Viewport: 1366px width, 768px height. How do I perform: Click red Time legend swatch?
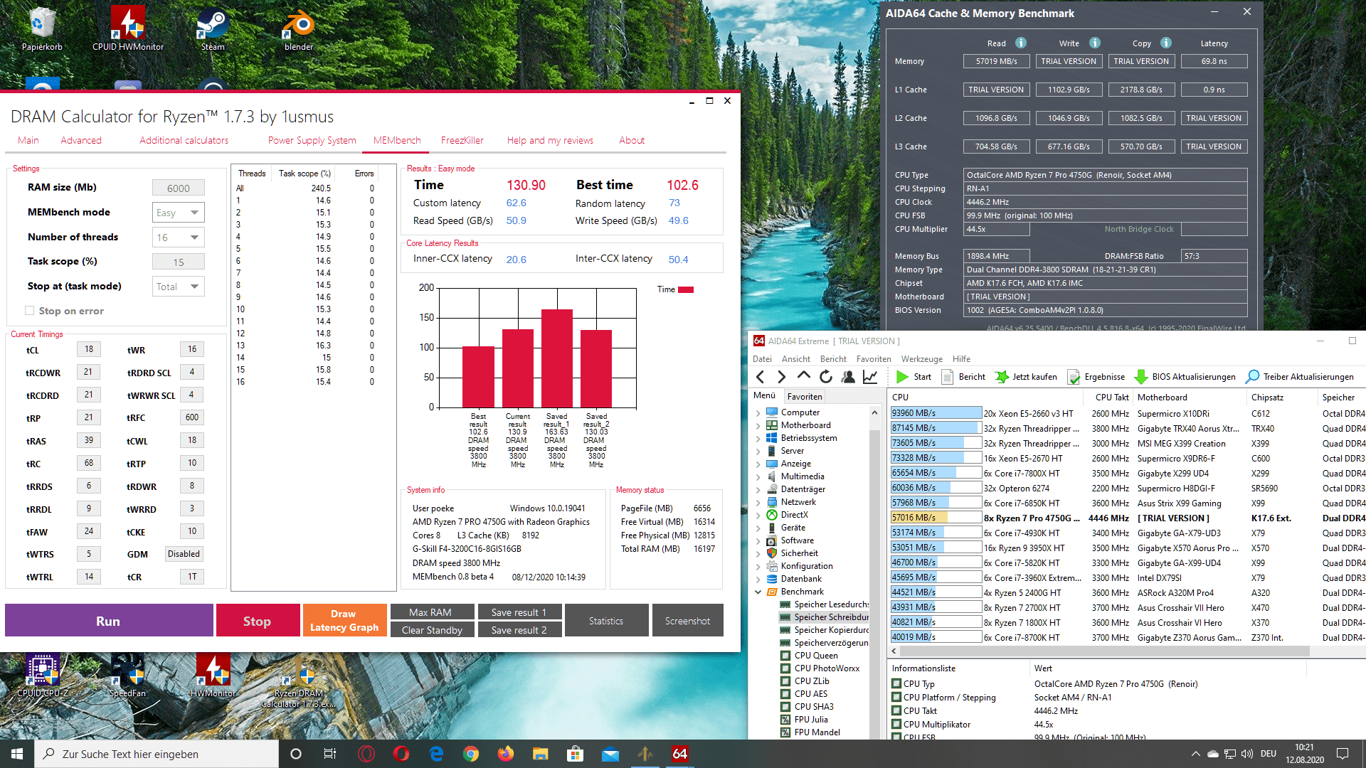tap(686, 289)
